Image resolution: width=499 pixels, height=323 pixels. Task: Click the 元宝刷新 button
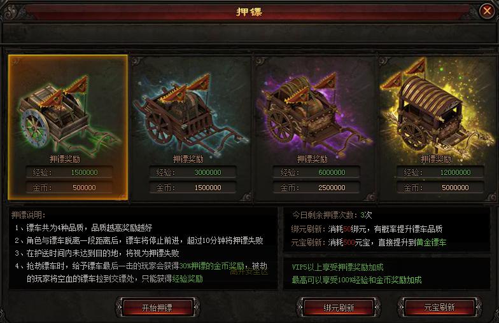tap(439, 308)
